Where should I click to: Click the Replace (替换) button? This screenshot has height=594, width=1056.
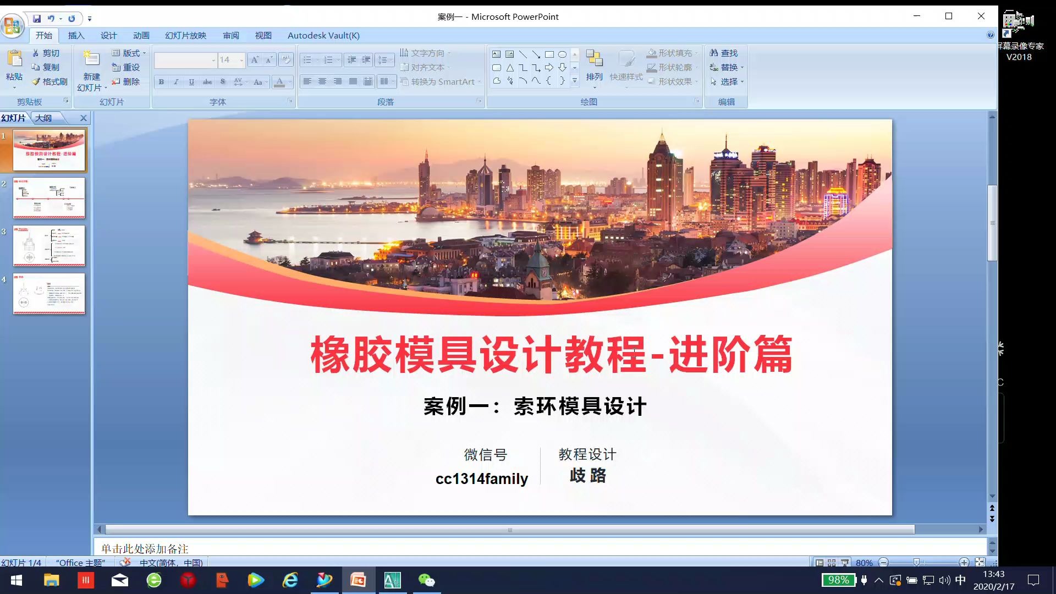coord(727,67)
